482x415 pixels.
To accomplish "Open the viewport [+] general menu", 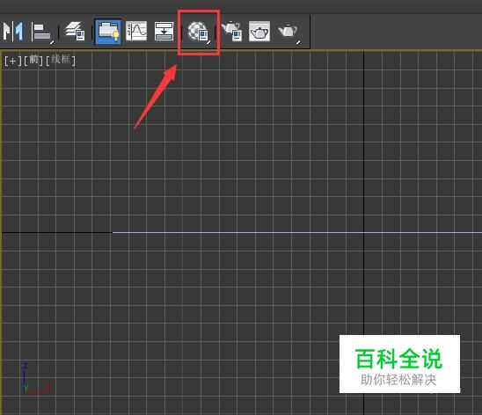I will click(13, 61).
